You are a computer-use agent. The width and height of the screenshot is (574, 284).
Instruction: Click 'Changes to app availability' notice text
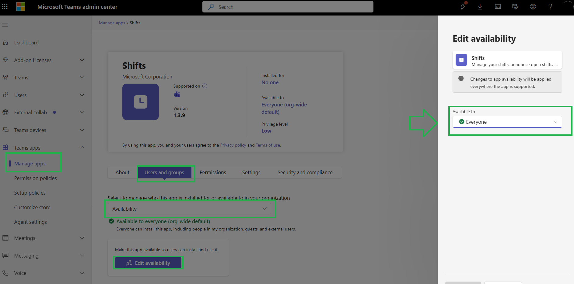[x=511, y=83]
